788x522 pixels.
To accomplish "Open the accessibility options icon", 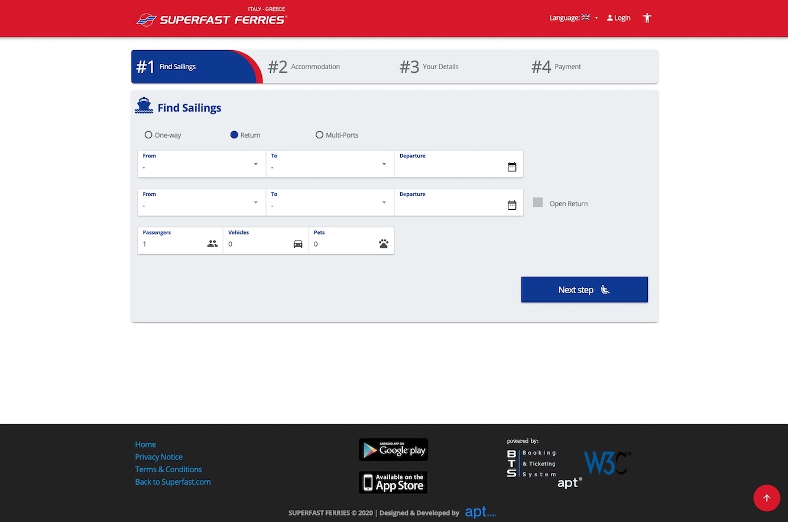I will point(647,18).
